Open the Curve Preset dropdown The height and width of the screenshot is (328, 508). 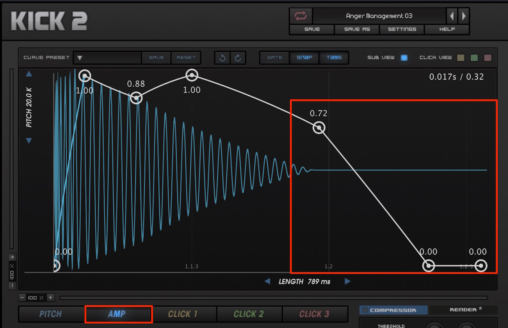pyautogui.click(x=107, y=58)
